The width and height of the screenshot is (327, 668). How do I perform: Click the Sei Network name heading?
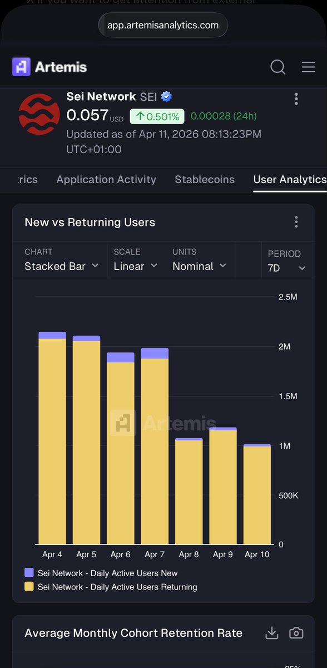101,97
